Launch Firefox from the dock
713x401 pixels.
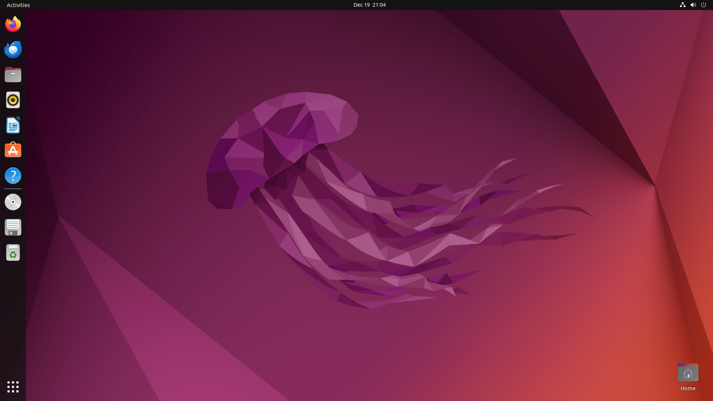[x=13, y=24]
